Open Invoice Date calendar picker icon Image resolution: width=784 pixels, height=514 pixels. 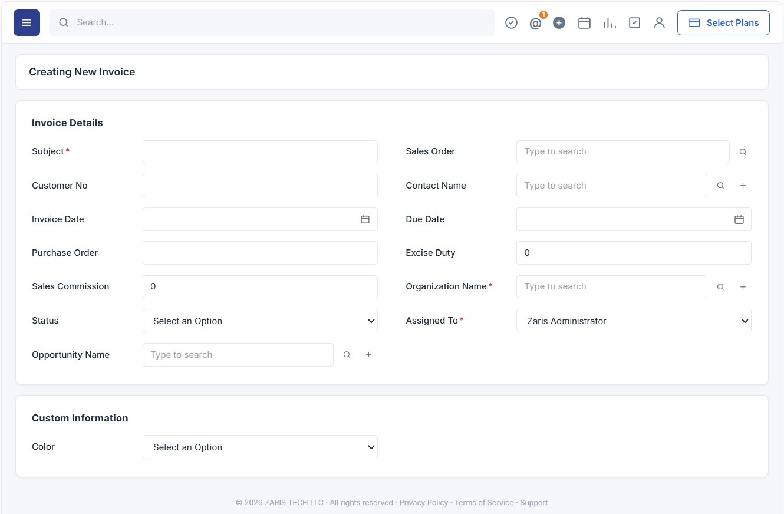point(365,219)
